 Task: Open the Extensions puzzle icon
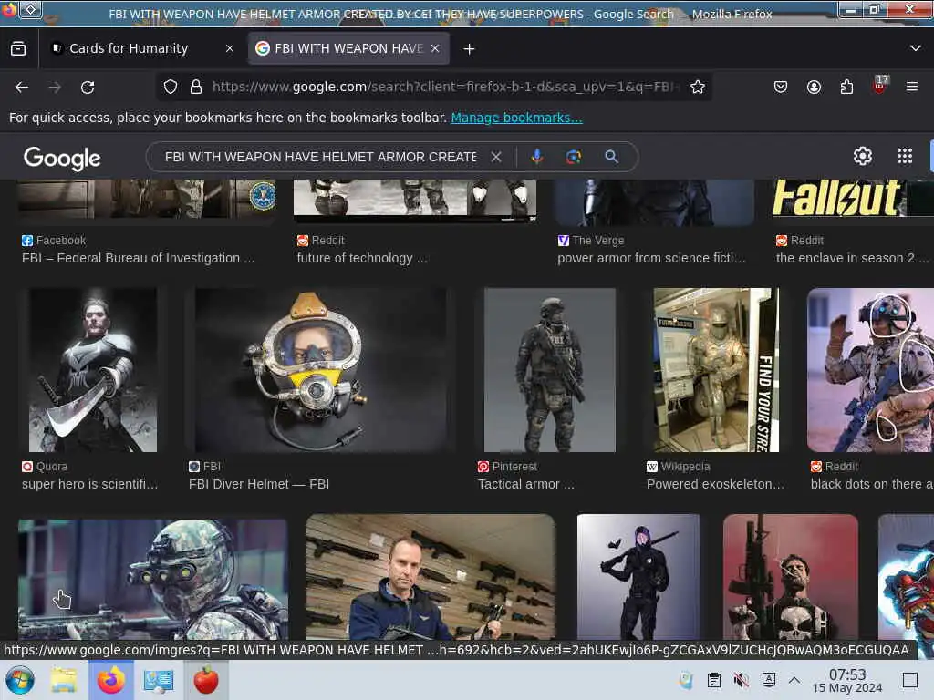tap(846, 87)
